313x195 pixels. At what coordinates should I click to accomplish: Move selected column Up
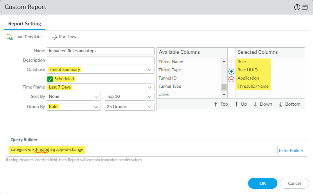click(241, 104)
